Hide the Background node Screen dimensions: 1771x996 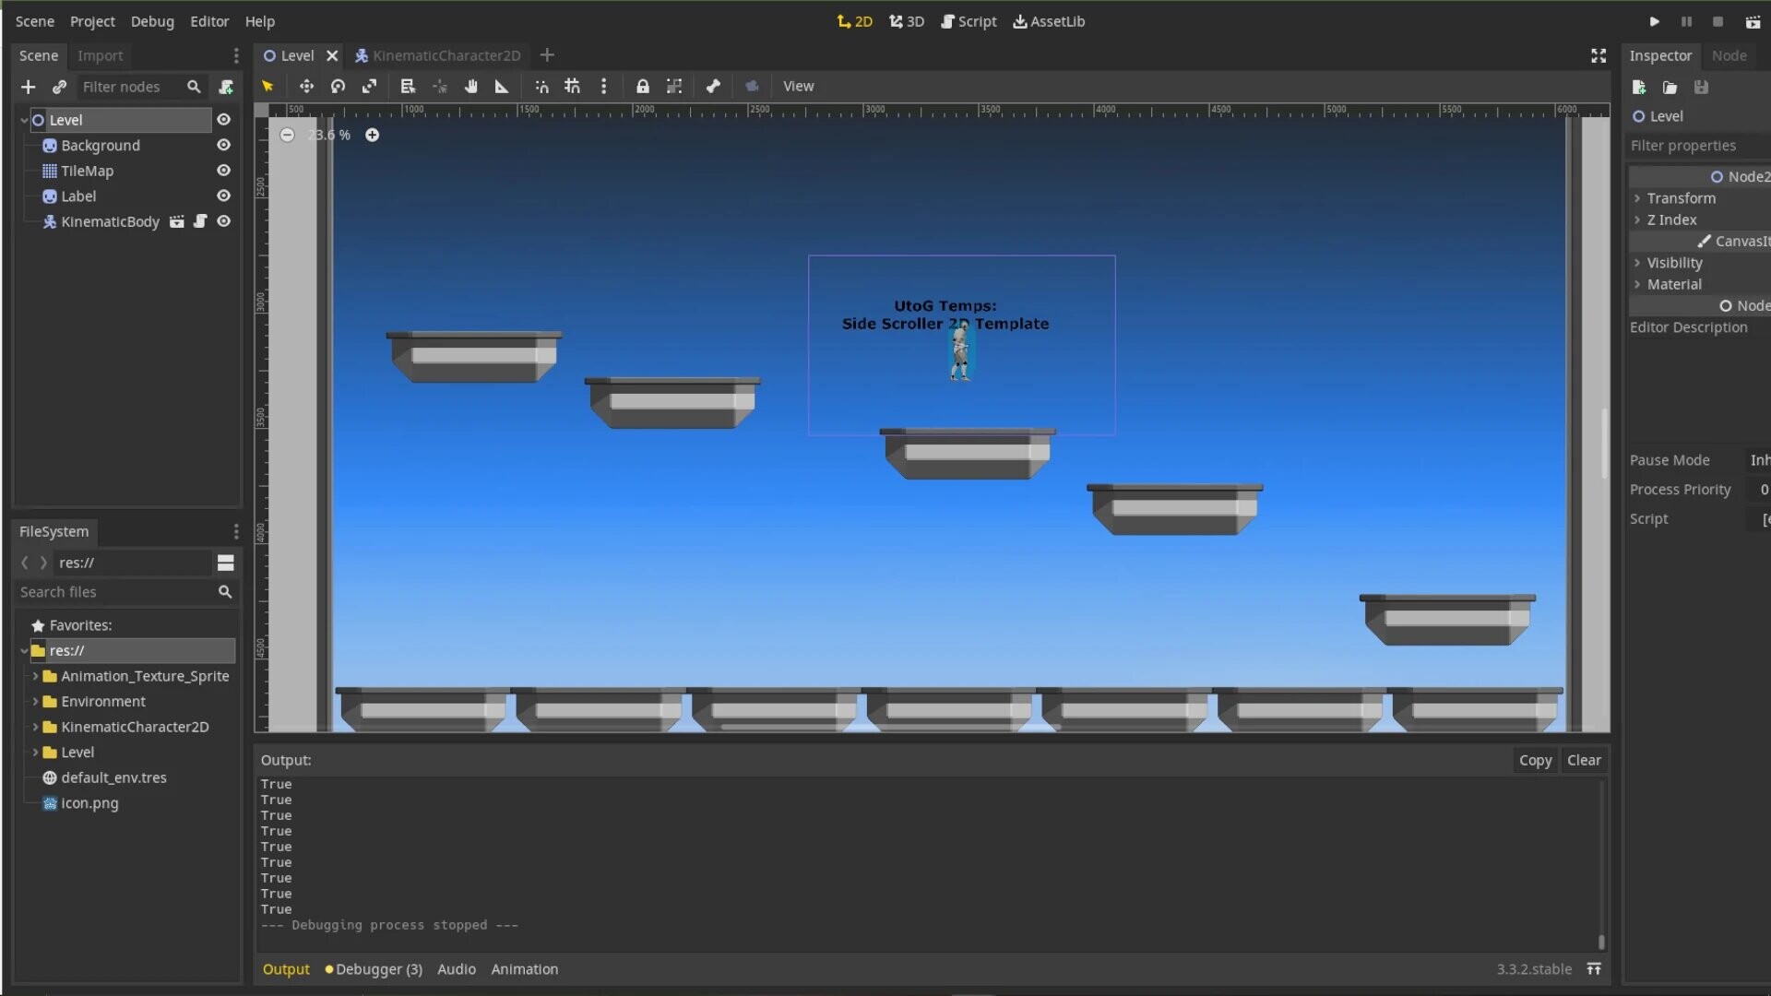click(223, 145)
